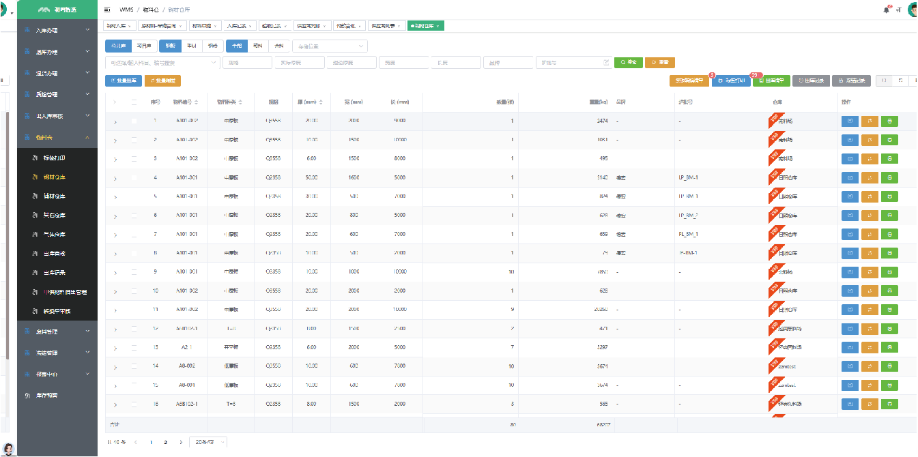Viewport: 918px width, 457px height.
Task: Tick the select-all checkbox in the table header
Action: coord(134,102)
